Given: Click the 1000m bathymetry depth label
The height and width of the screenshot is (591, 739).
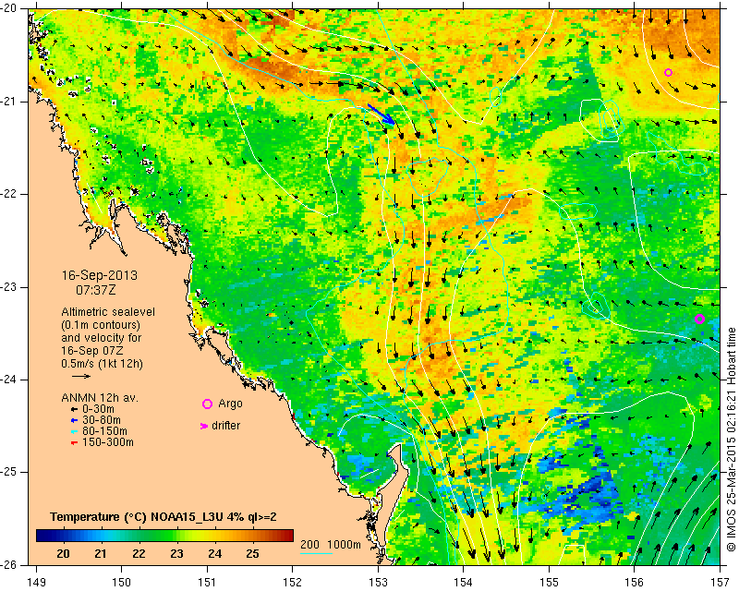Looking at the screenshot, I should tap(344, 545).
